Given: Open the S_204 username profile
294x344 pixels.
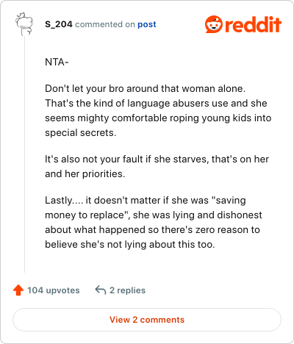Looking at the screenshot, I should (59, 24).
